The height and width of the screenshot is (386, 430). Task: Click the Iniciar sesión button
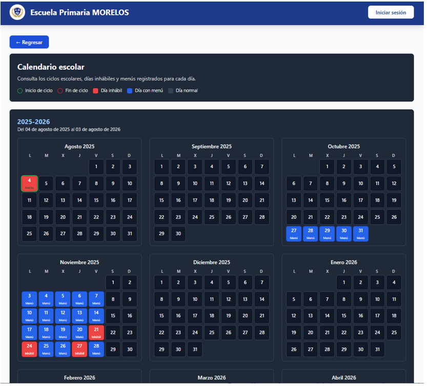pos(391,12)
